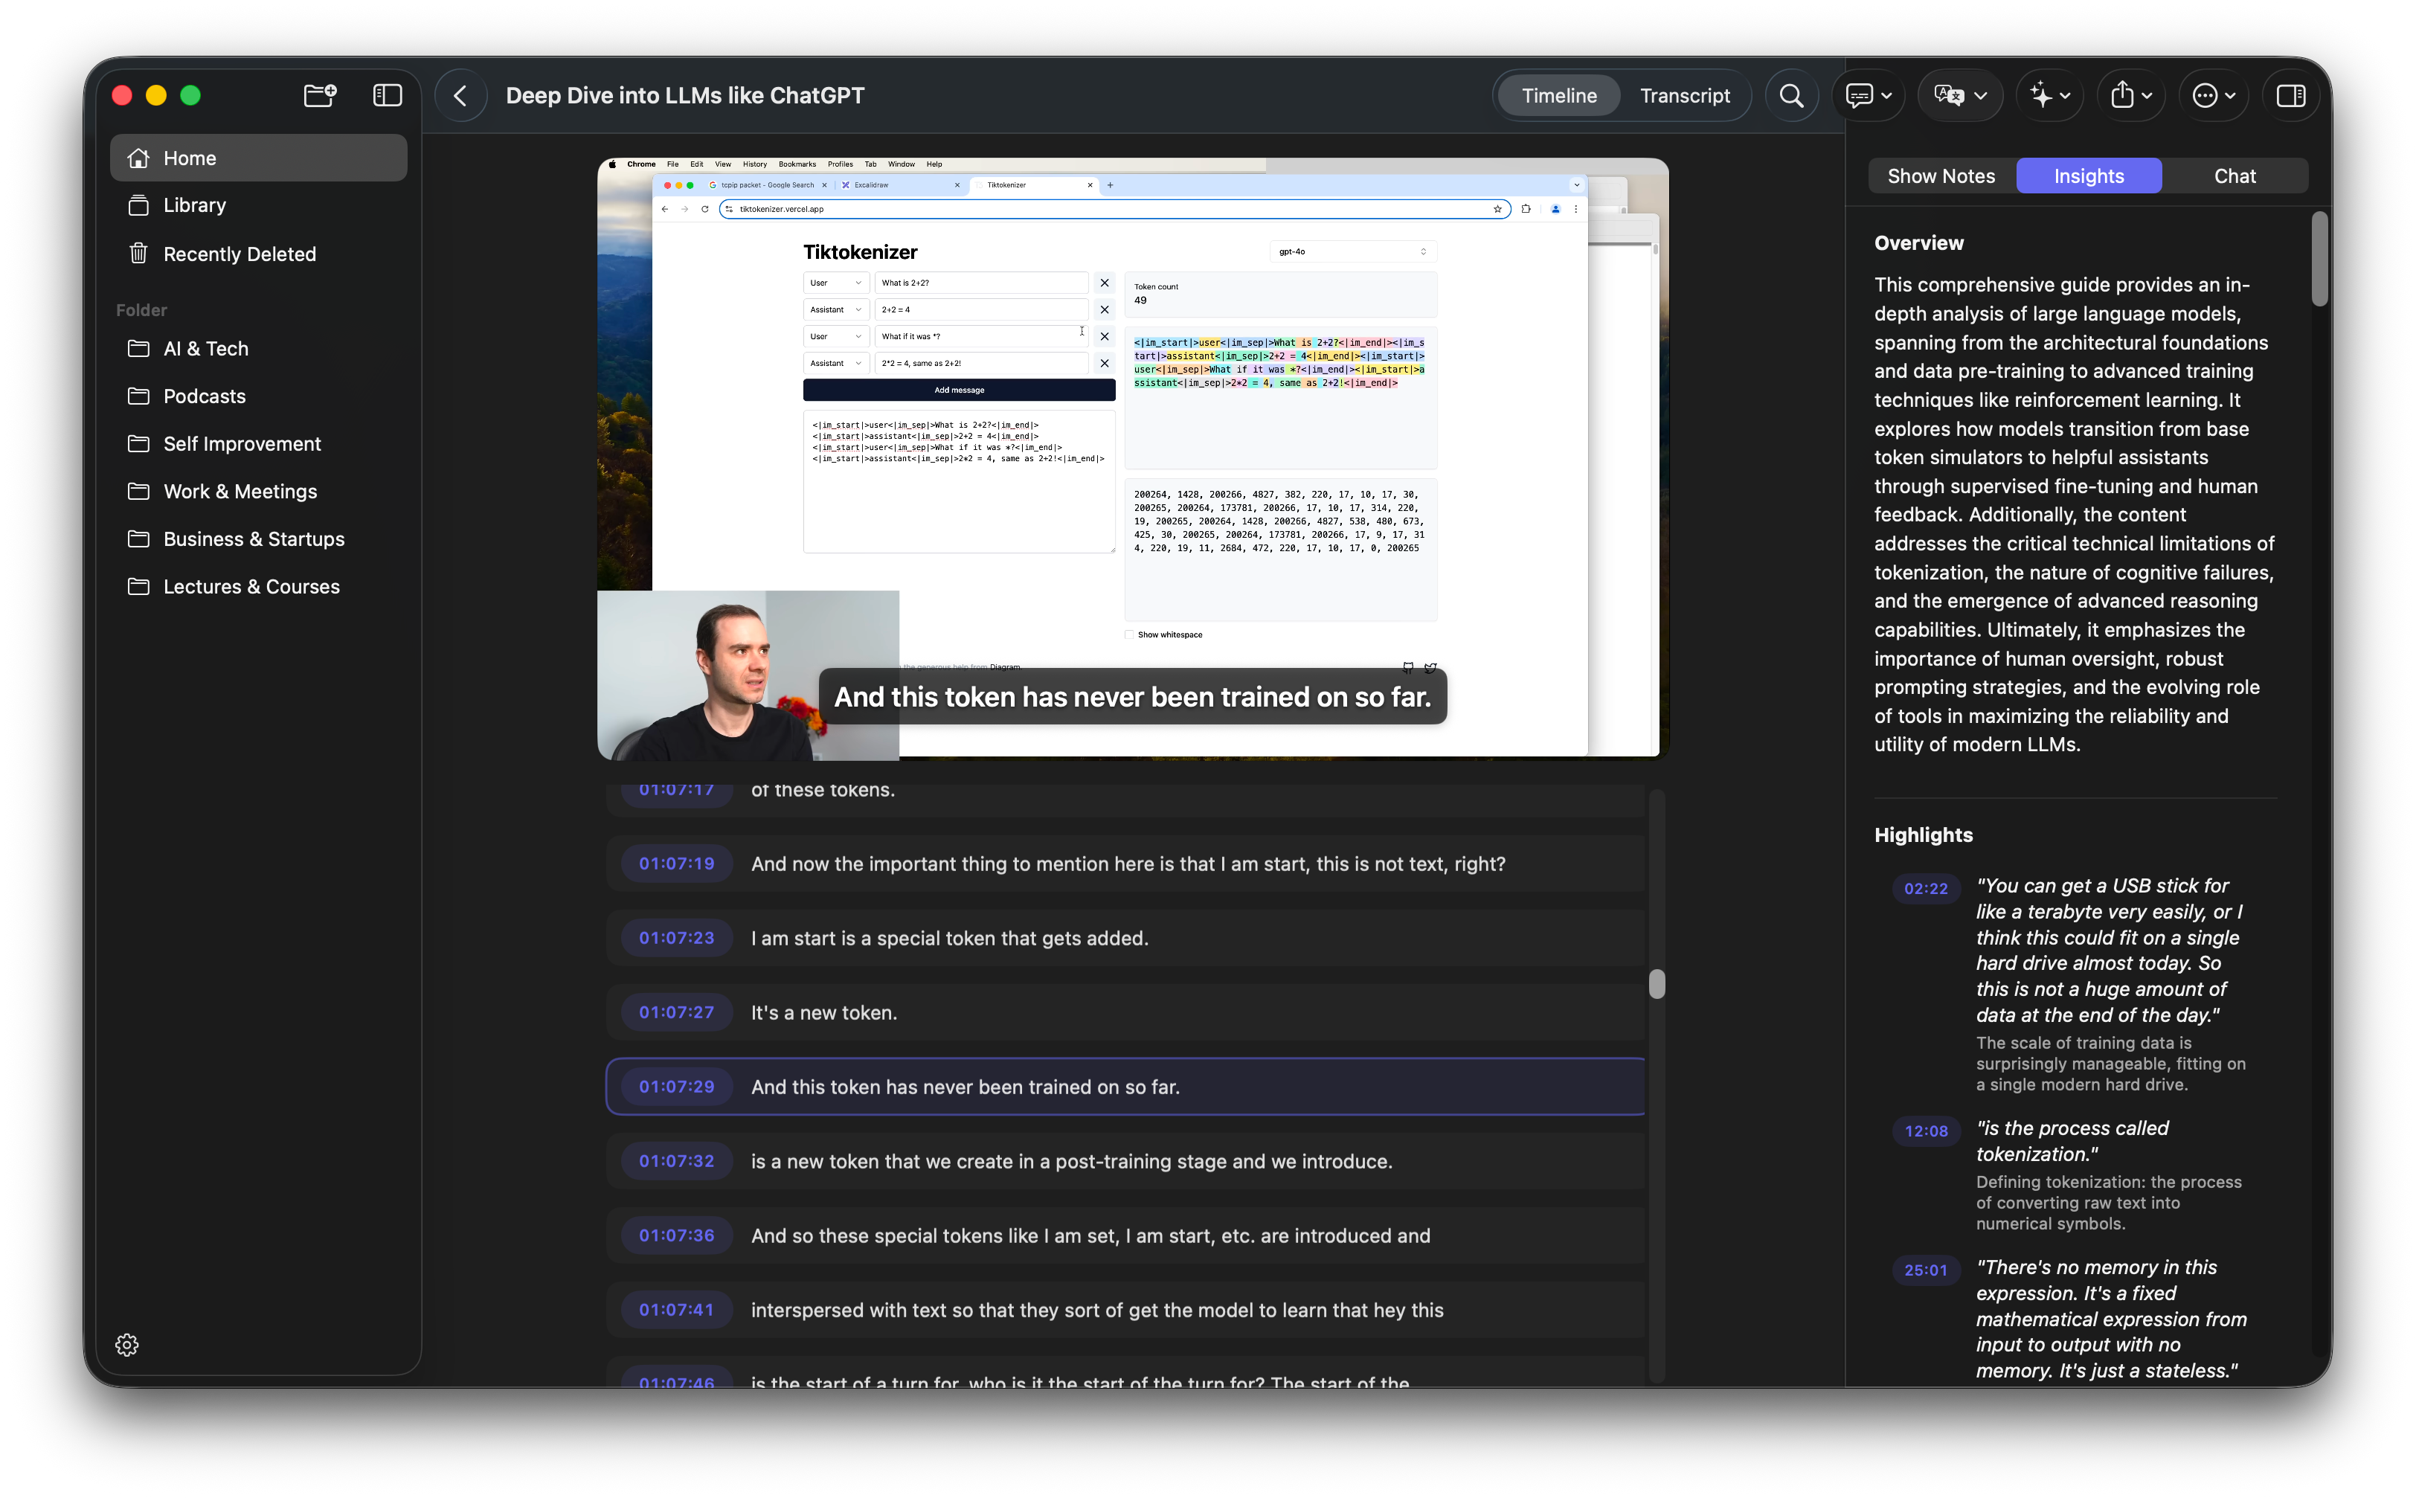
Task: Open the AI sparkle actions dropdown
Action: click(x=2049, y=95)
